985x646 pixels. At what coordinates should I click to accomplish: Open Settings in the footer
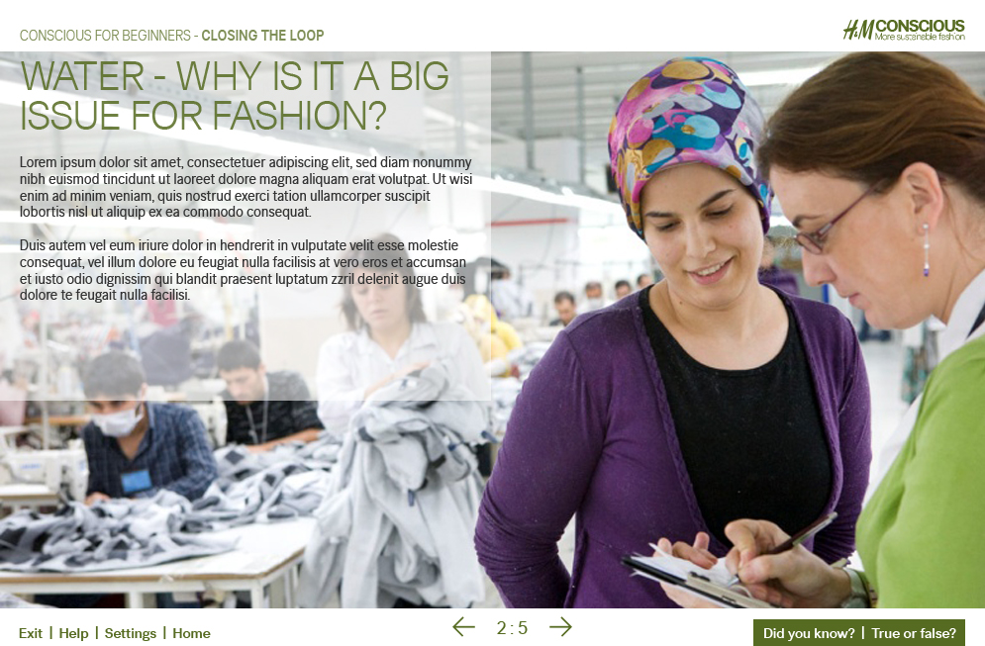[x=130, y=633]
